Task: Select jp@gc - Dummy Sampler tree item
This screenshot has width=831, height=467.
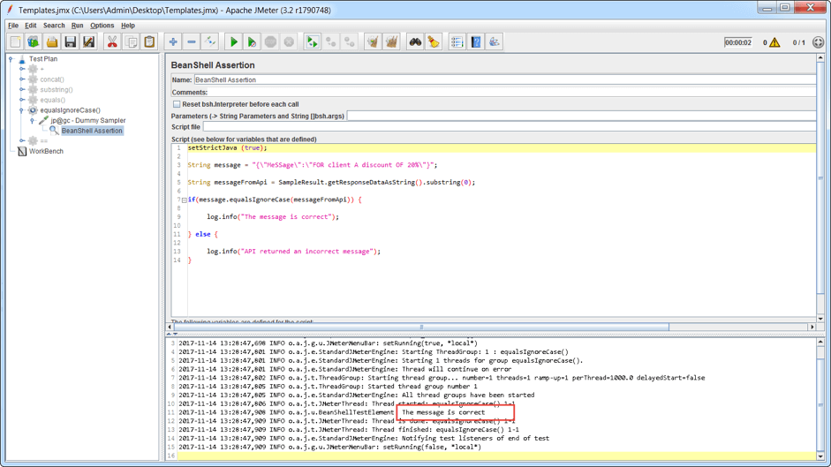Action: click(x=88, y=120)
